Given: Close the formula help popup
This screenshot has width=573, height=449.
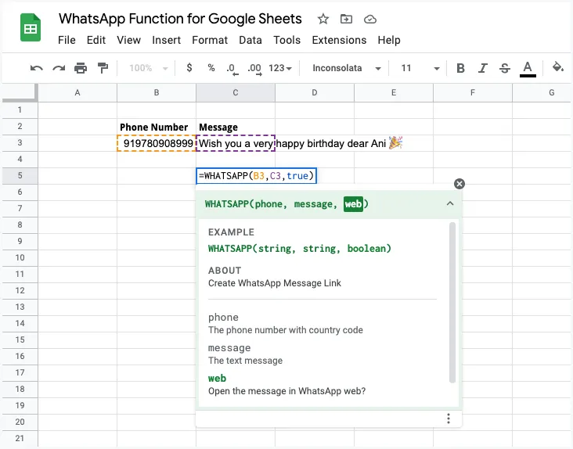Looking at the screenshot, I should (459, 184).
